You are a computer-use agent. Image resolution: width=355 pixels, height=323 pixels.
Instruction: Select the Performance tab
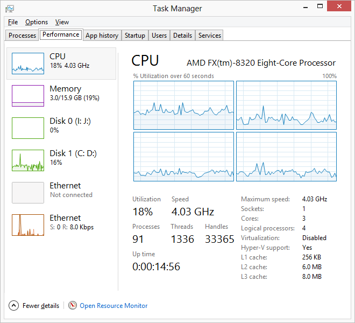(61, 34)
